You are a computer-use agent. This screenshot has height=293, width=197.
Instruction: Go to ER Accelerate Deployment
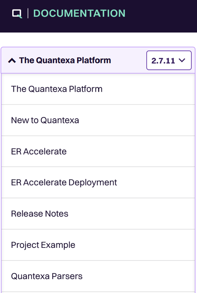pyautogui.click(x=98, y=182)
